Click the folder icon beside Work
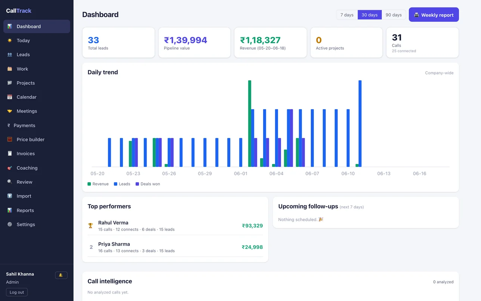This screenshot has width=481, height=301. (10, 69)
